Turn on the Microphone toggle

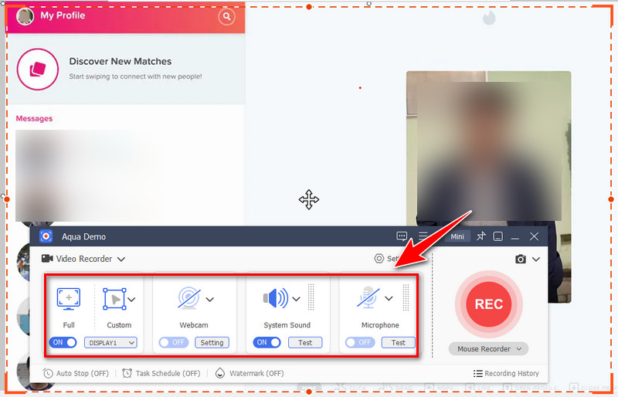tap(360, 342)
